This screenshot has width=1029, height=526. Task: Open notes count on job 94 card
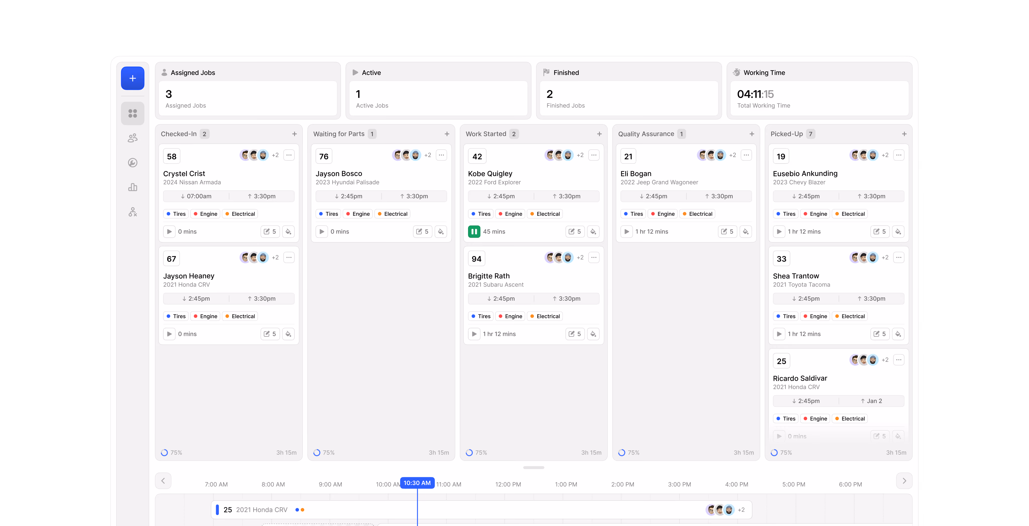coord(575,334)
